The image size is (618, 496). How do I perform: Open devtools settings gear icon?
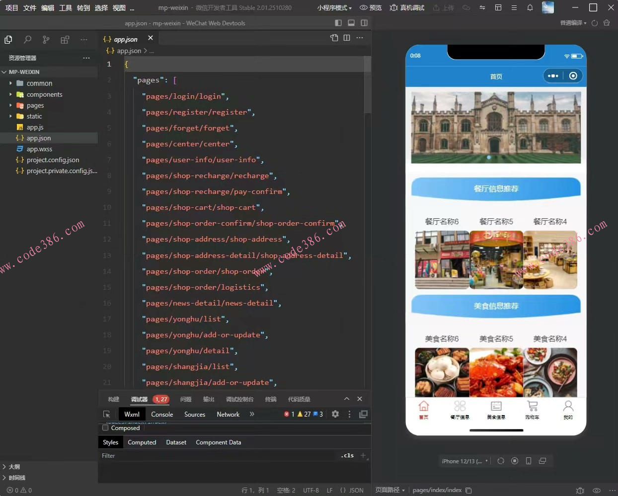(335, 414)
